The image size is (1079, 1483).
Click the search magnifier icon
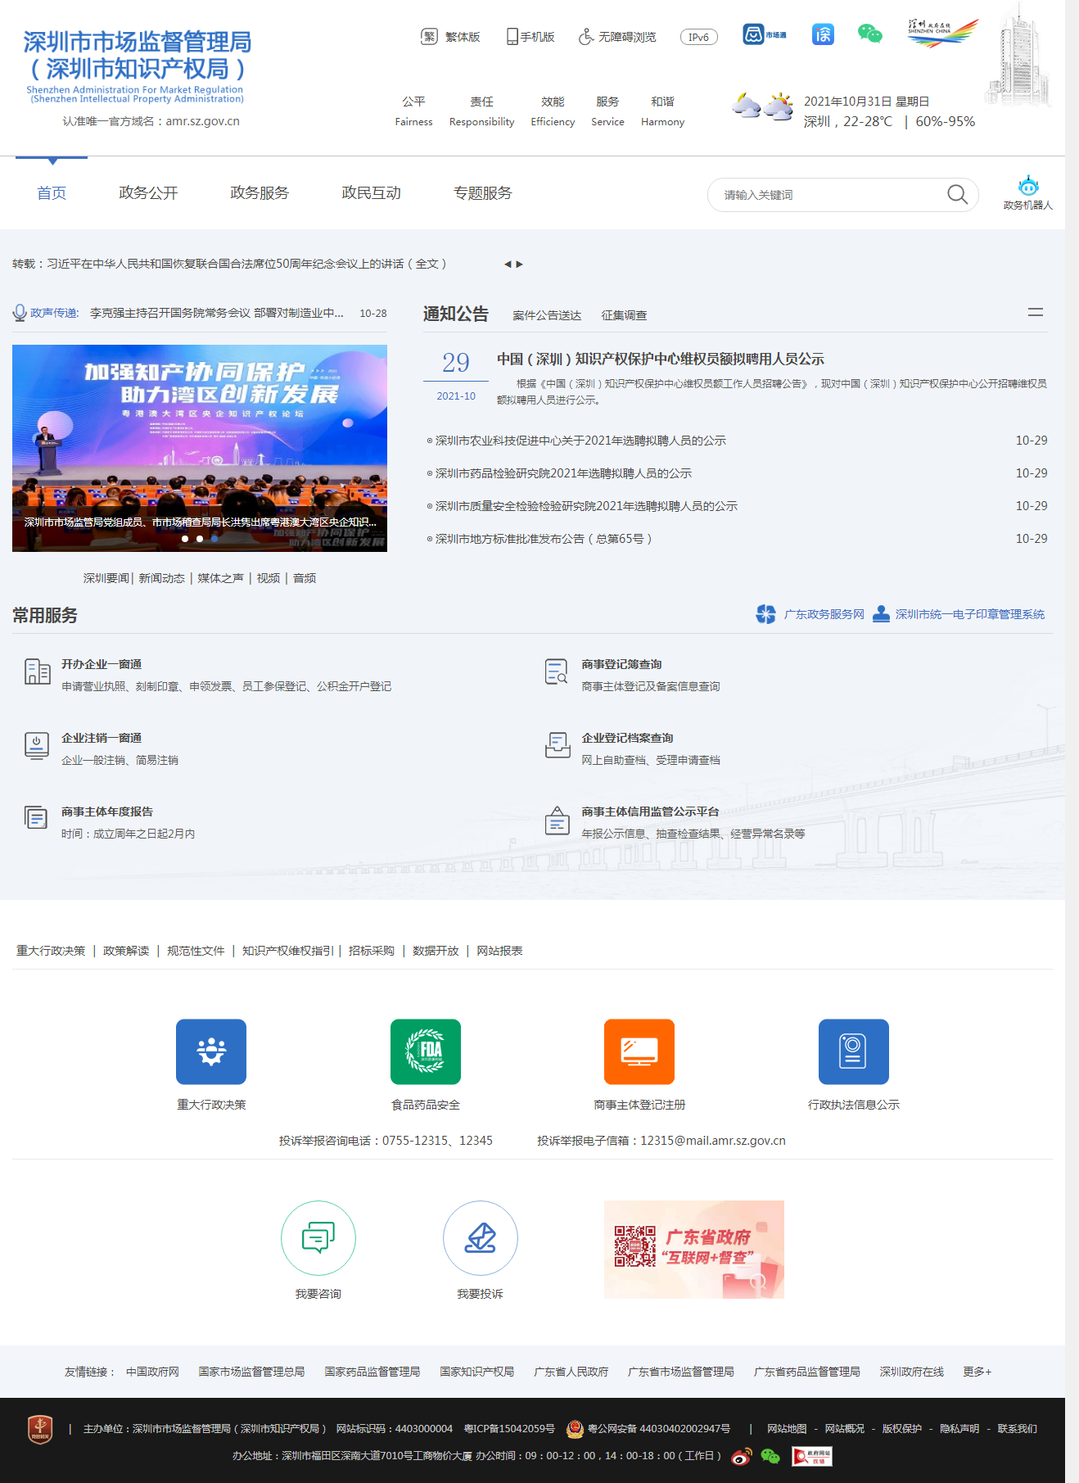click(x=957, y=195)
